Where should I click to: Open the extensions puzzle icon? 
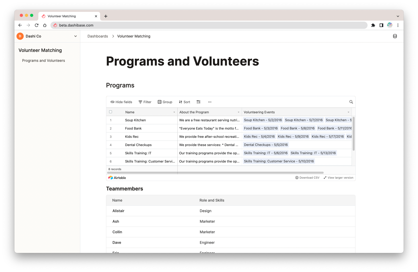[x=373, y=25]
